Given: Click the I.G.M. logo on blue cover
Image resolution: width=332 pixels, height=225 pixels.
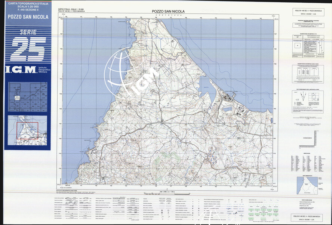Looking at the screenshot, I should (21, 70).
